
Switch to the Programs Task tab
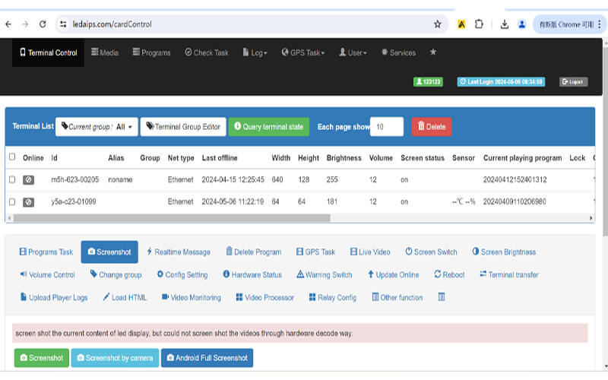(x=46, y=252)
